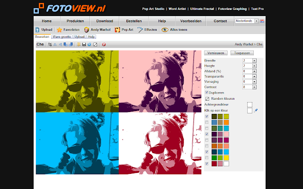The width and height of the screenshot is (303, 189).
Task: Uncheck the purple-mauve-pink palette row checkbox
Action: pyautogui.click(x=207, y=134)
